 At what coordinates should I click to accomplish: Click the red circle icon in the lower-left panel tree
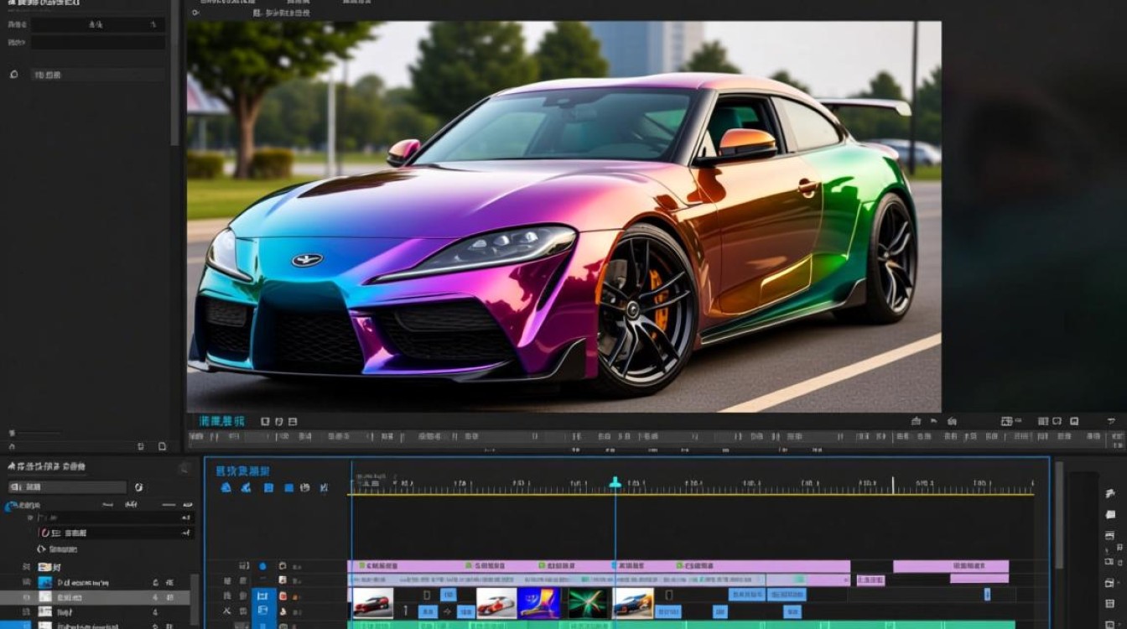pyautogui.click(x=44, y=533)
